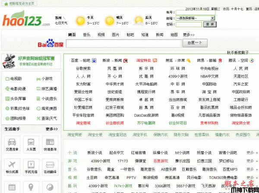The height and width of the screenshot is (193, 259).
Task: Open the red 百度游戏 link
Action: click(161, 161)
